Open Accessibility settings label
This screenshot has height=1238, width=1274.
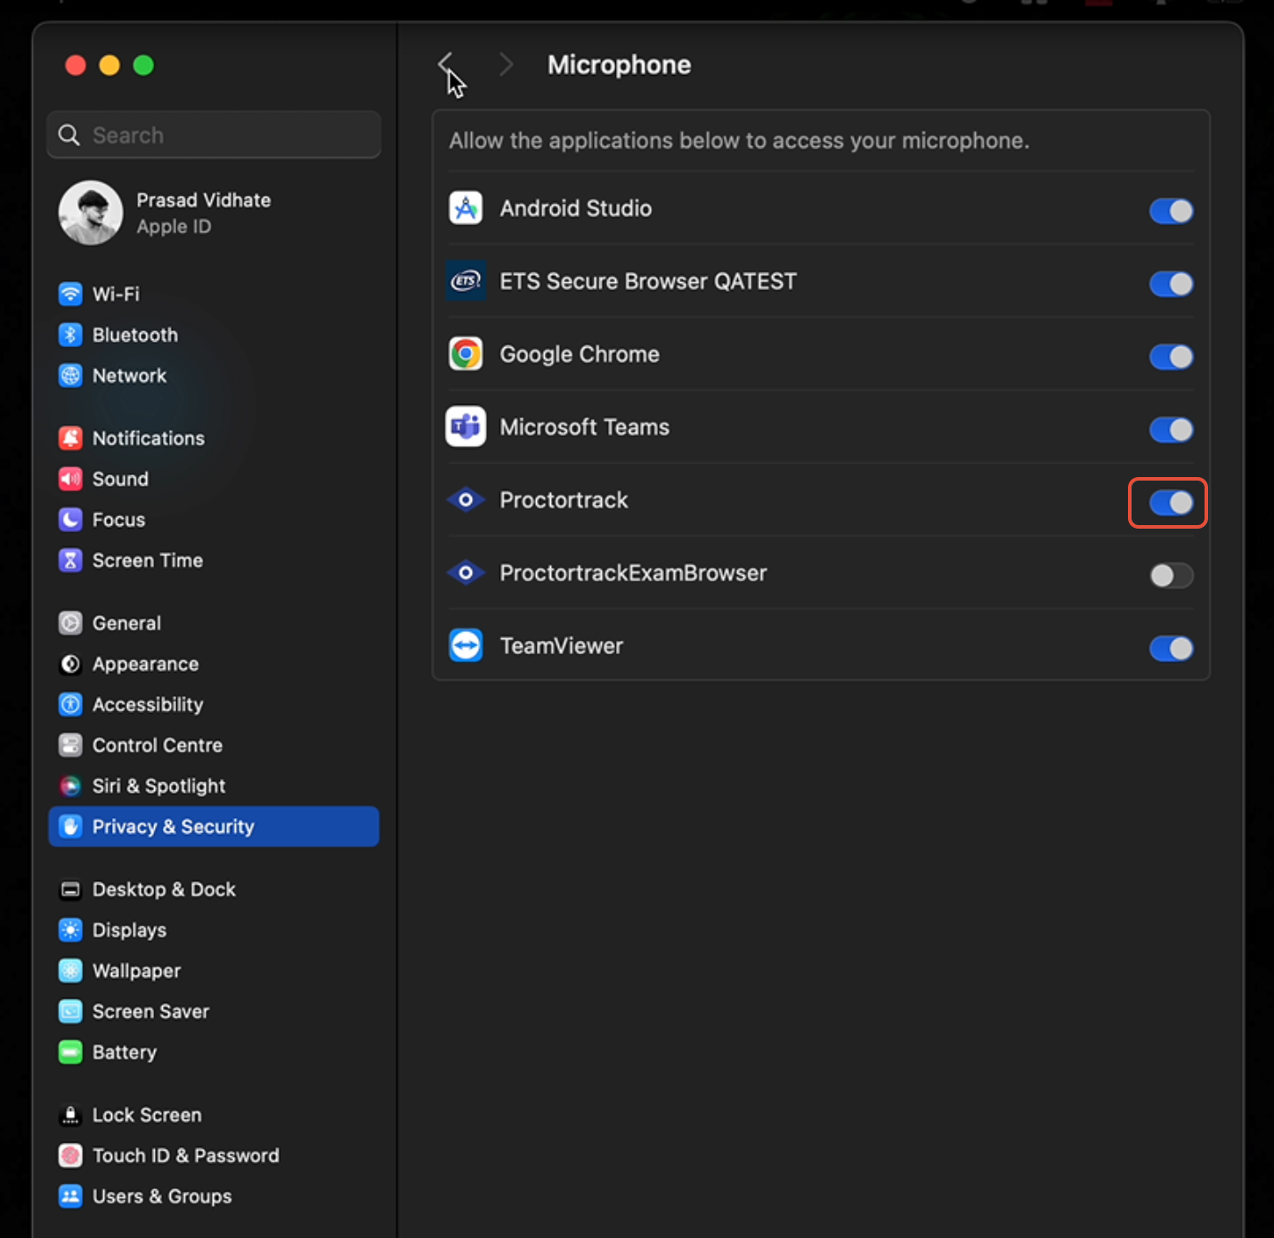[148, 705]
